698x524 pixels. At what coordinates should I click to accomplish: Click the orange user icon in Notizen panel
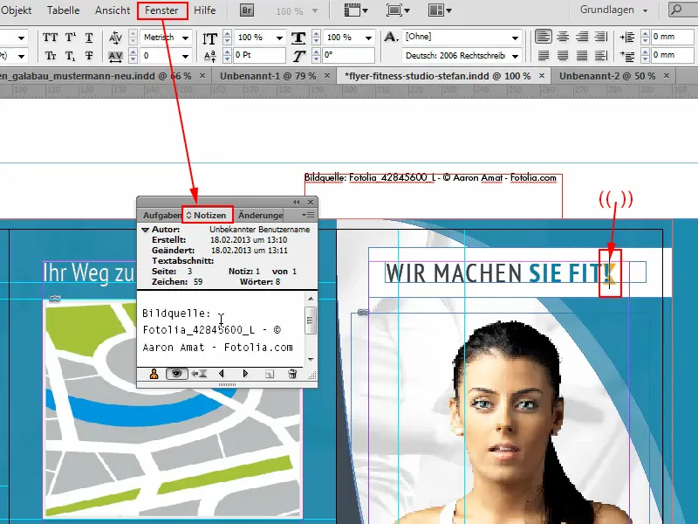pyautogui.click(x=154, y=374)
